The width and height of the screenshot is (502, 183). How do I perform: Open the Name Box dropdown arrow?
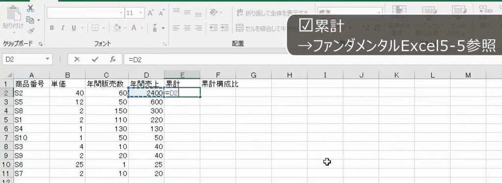(48, 59)
